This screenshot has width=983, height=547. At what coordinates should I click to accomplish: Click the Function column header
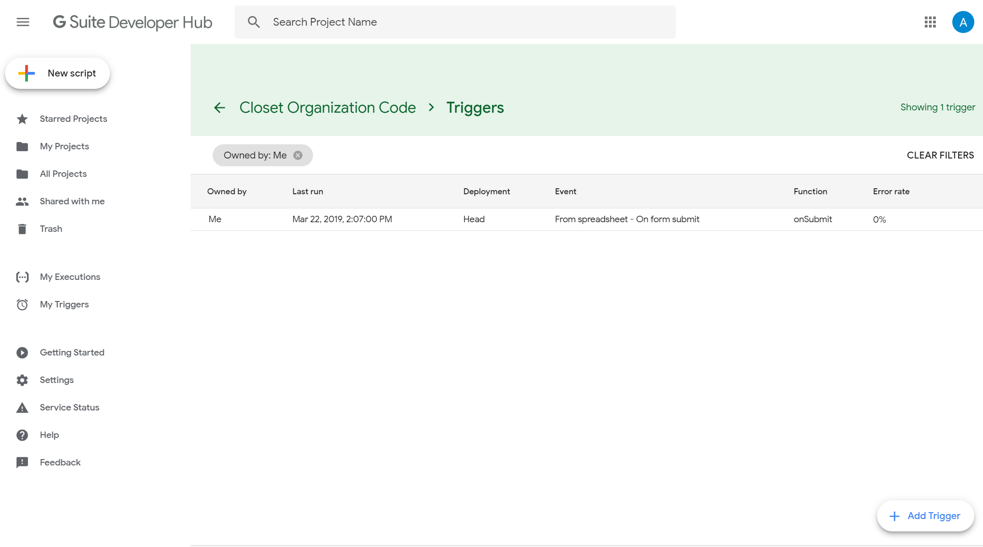coord(810,191)
